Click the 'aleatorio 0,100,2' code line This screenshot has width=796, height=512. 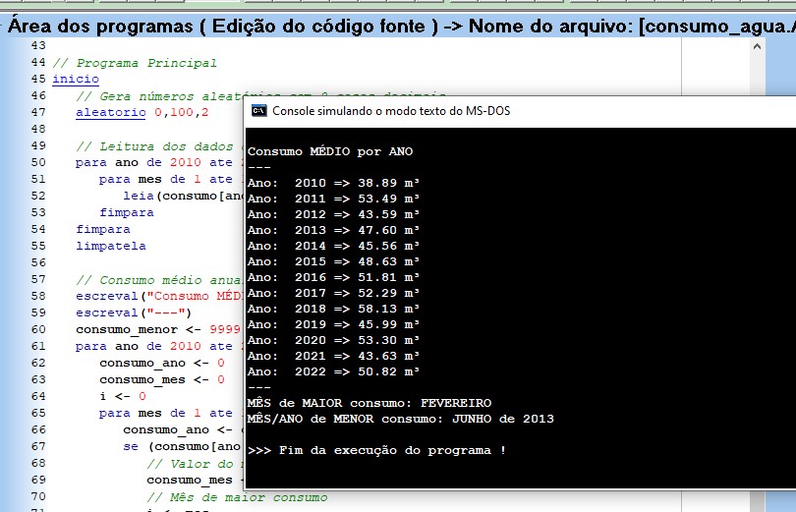142,112
